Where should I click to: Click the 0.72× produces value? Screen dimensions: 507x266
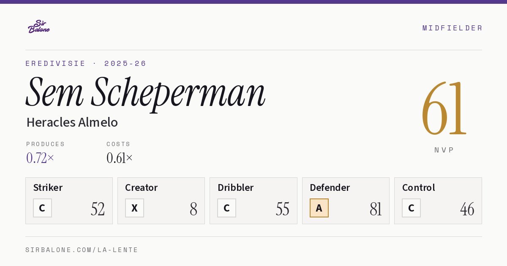pos(40,158)
